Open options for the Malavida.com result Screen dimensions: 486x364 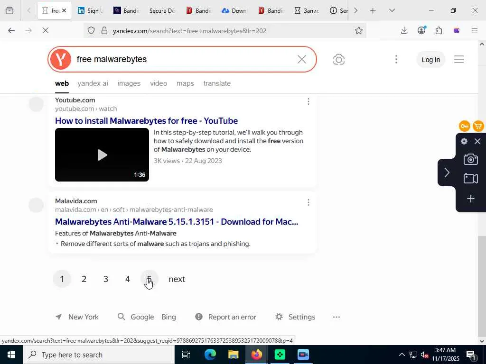[308, 202]
